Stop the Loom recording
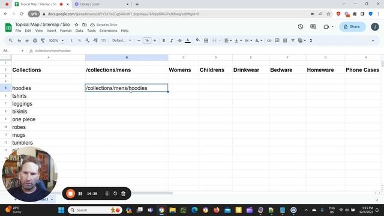384x216 pixels. pos(70,194)
